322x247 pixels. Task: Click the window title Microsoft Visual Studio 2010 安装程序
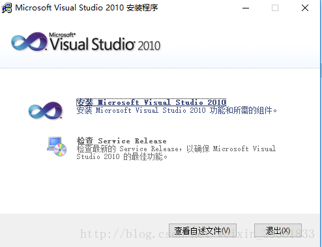87,8
